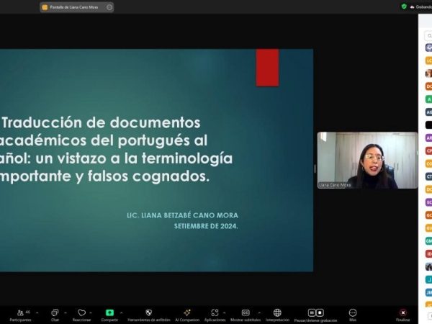Select the GM participant avatar

(428, 241)
